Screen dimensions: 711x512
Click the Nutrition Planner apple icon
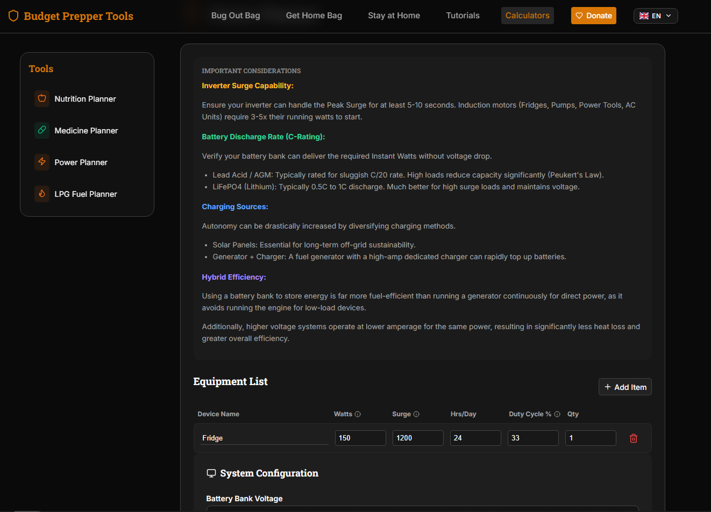42,98
